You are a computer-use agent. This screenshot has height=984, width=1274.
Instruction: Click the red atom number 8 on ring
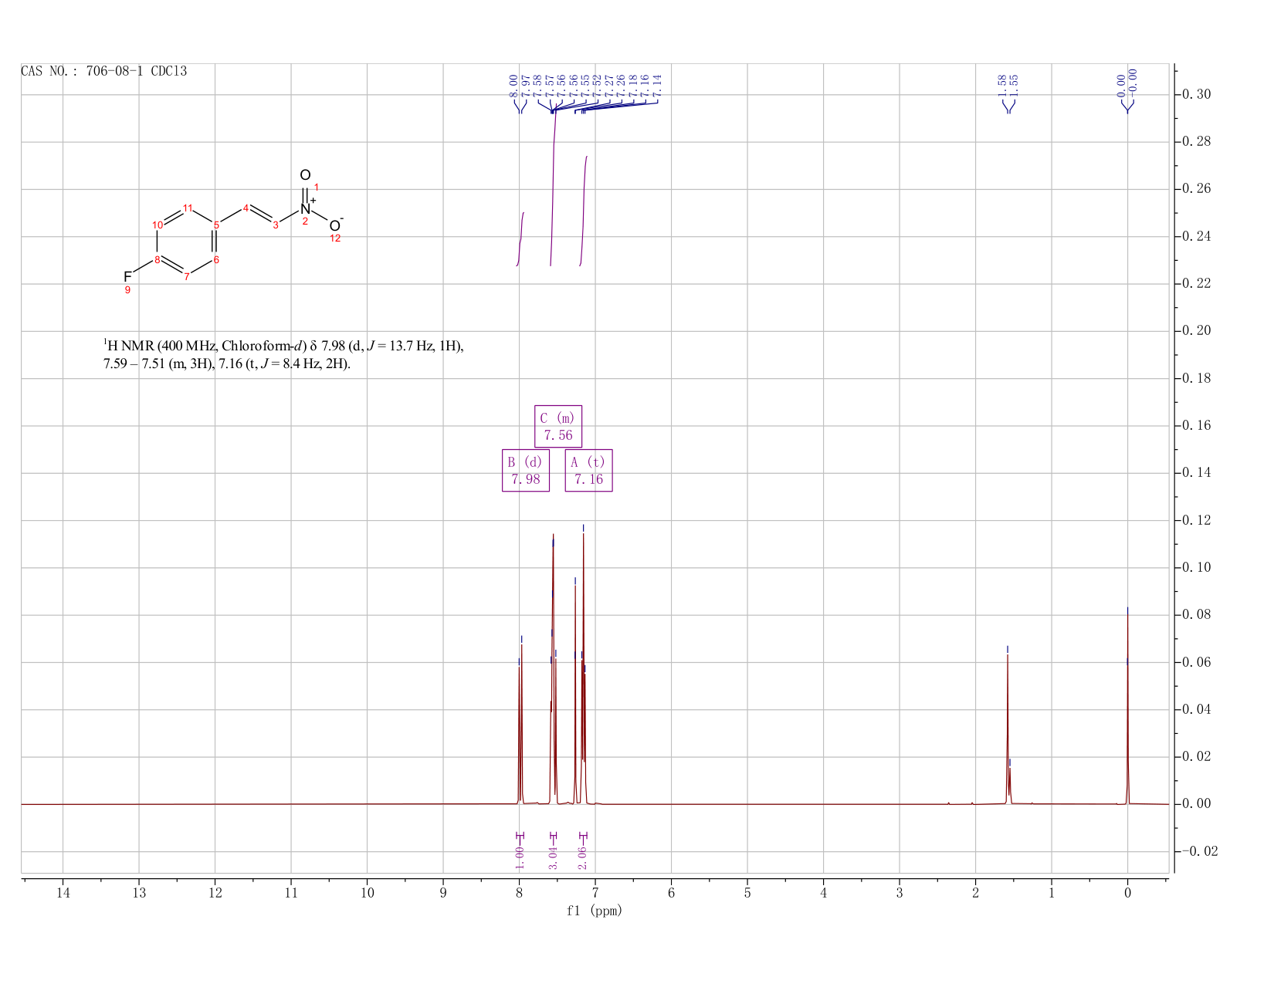tap(157, 259)
